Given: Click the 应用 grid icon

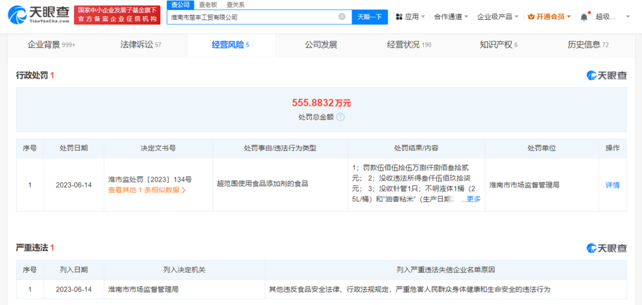Looking at the screenshot, I should (x=399, y=17).
